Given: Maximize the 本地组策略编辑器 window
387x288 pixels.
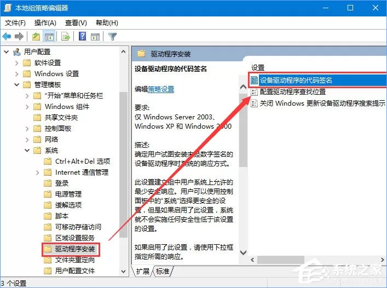Looking at the screenshot, I should [x=350, y=8].
